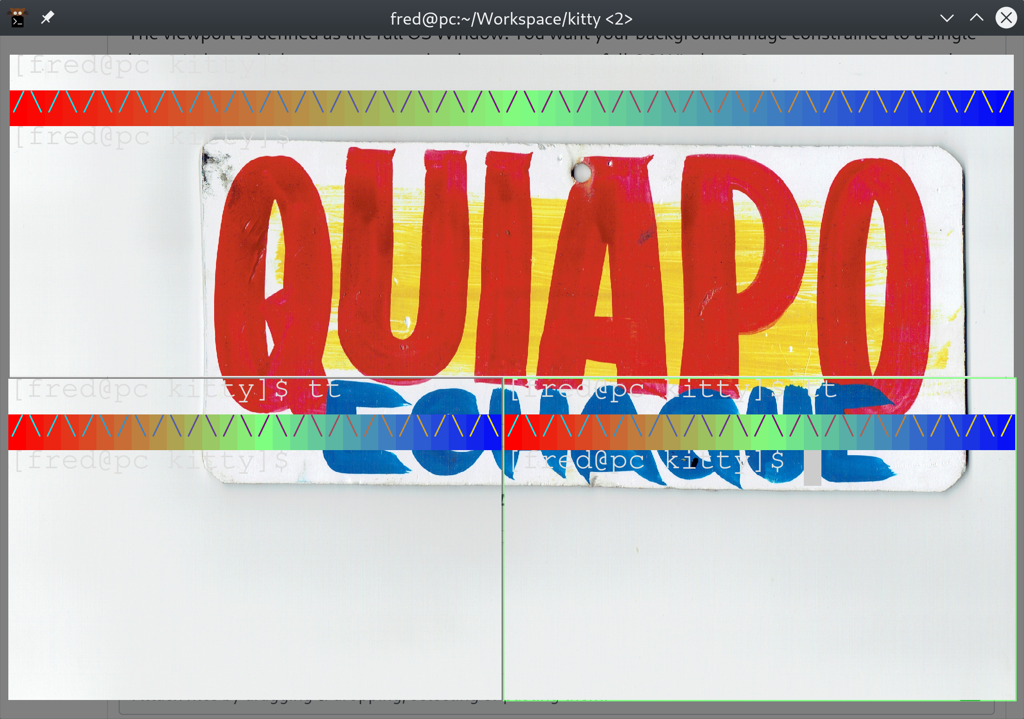The image size is (1024, 719).
Task: Click the window title "fred@pc:~/Workspace/kitty <2>"
Action: pos(511,19)
